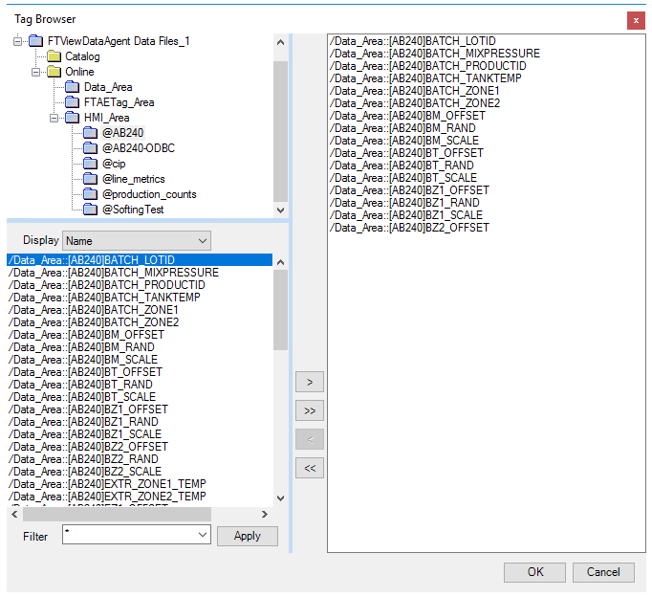The width and height of the screenshot is (652, 597).
Task: Click the Data_Area folder icon
Action: pos(73,87)
